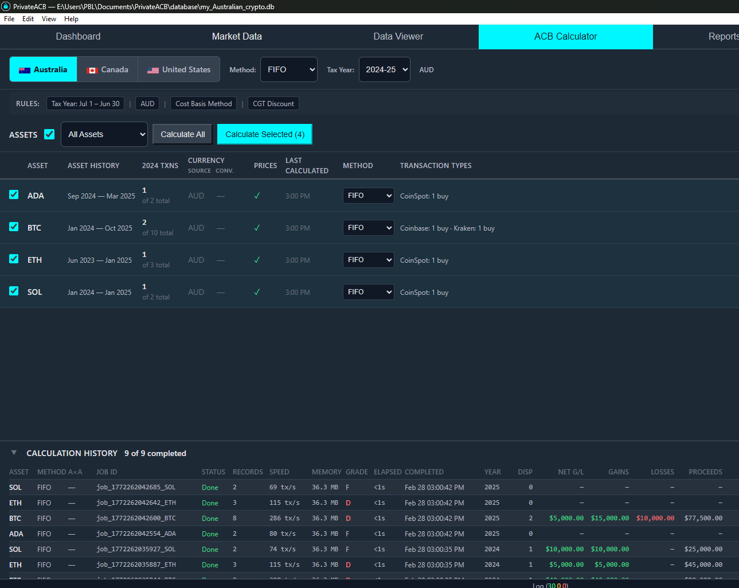Click the PrivateACB app icon in title bar
Viewport: 739px width, 588px height.
pos(6,6)
